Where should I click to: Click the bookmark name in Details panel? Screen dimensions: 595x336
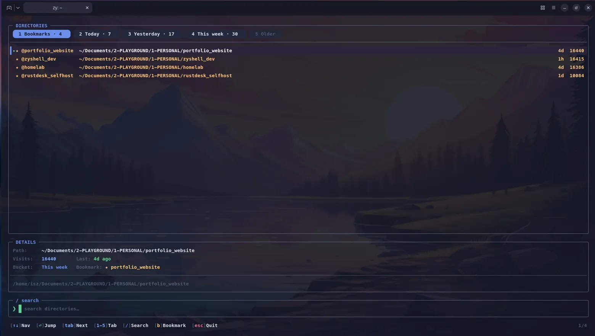135,267
